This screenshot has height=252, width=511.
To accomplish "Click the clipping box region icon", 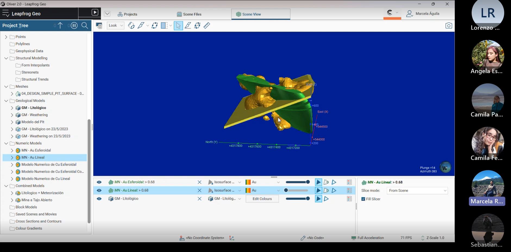I will (164, 25).
